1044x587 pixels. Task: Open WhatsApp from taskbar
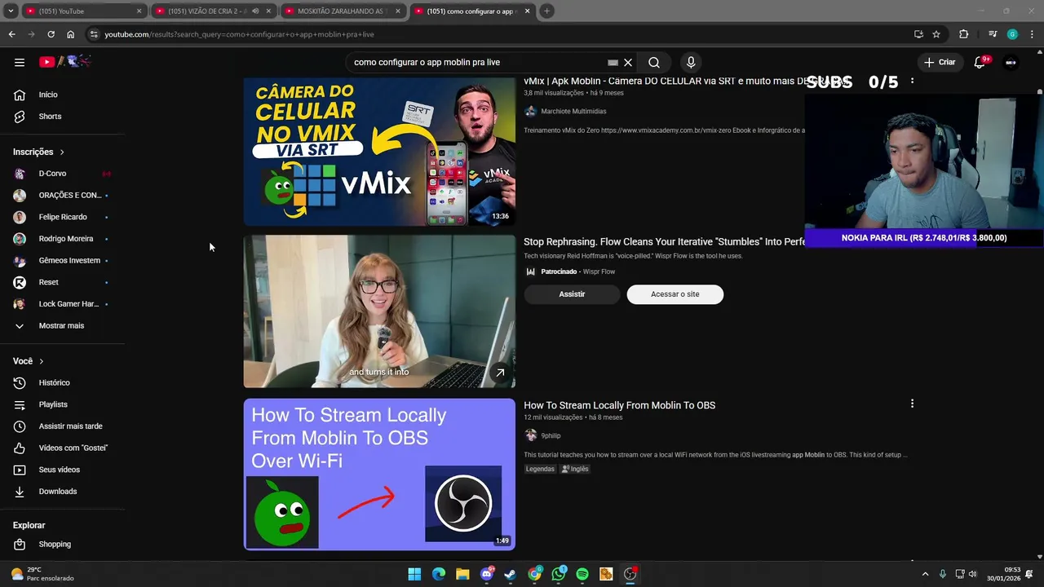pos(559,574)
